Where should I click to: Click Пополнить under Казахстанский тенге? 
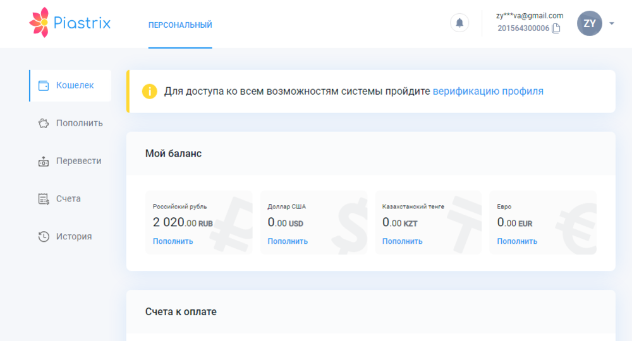click(402, 241)
